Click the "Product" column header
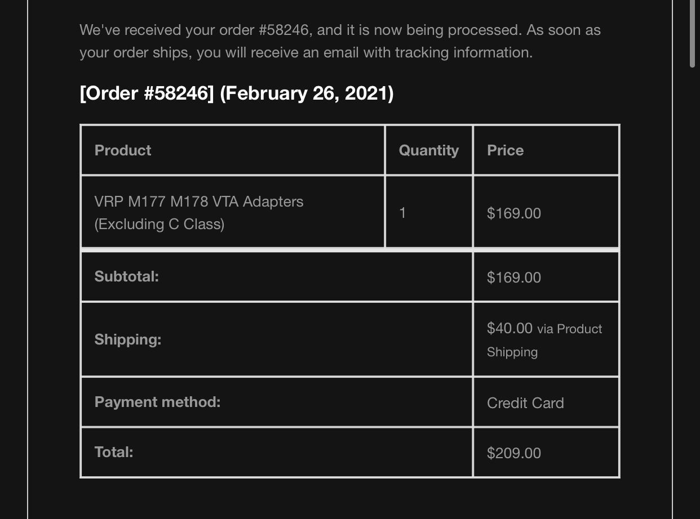The width and height of the screenshot is (700, 519). click(123, 150)
